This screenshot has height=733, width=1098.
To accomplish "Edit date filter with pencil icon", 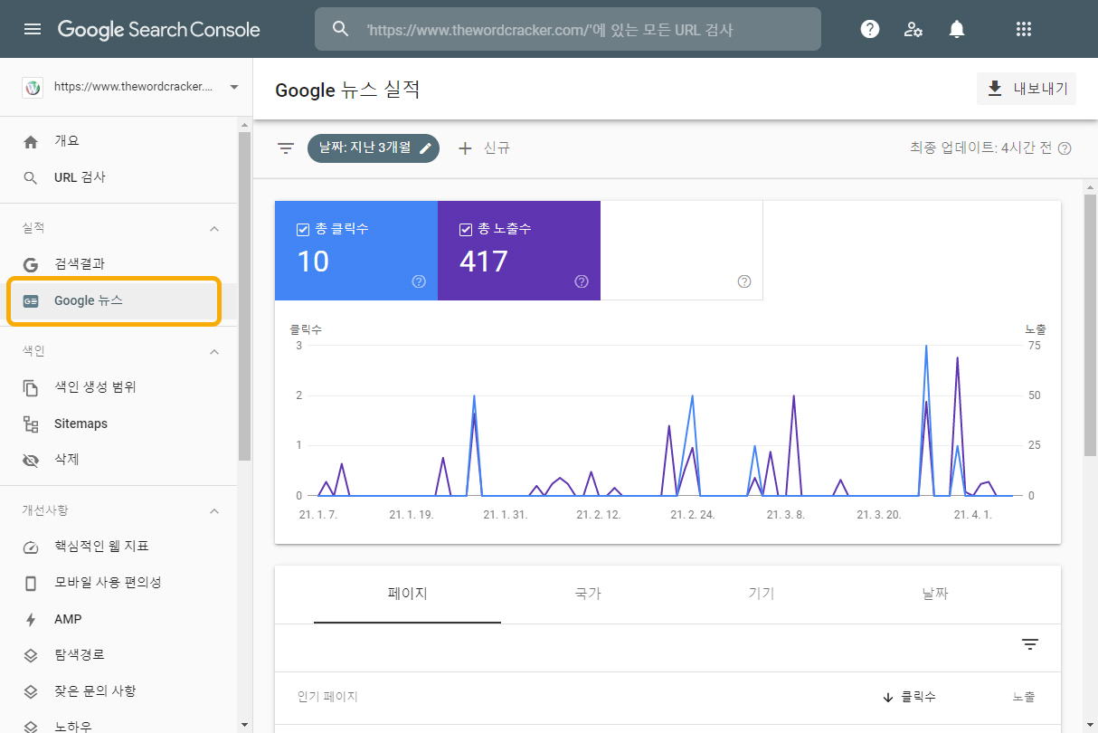I will click(426, 148).
